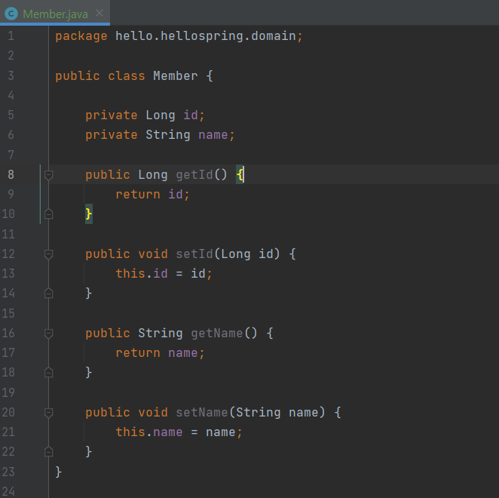Click the method name 'getId' on line 8

pyautogui.click(x=194, y=174)
